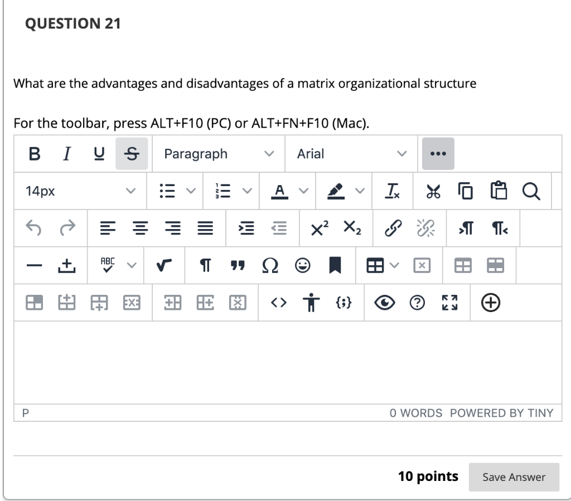Toggle fullscreen editing mode
This screenshot has height=501, width=571.
tap(449, 303)
